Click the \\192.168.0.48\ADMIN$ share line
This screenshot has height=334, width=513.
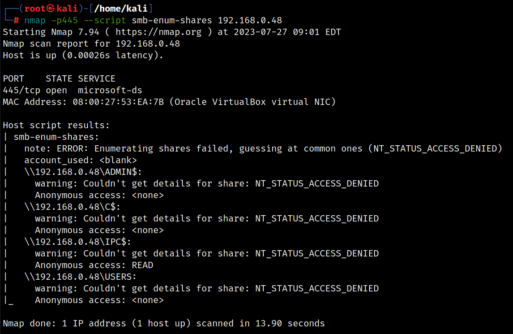(x=83, y=172)
